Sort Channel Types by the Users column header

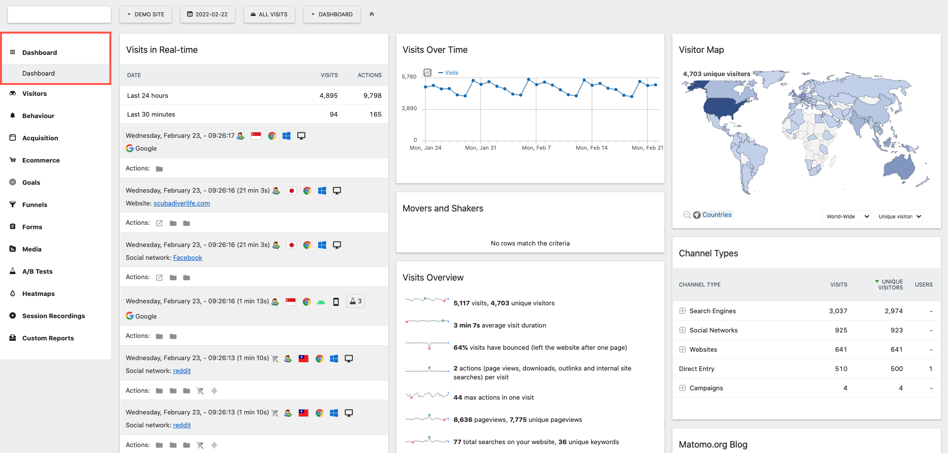(x=924, y=285)
